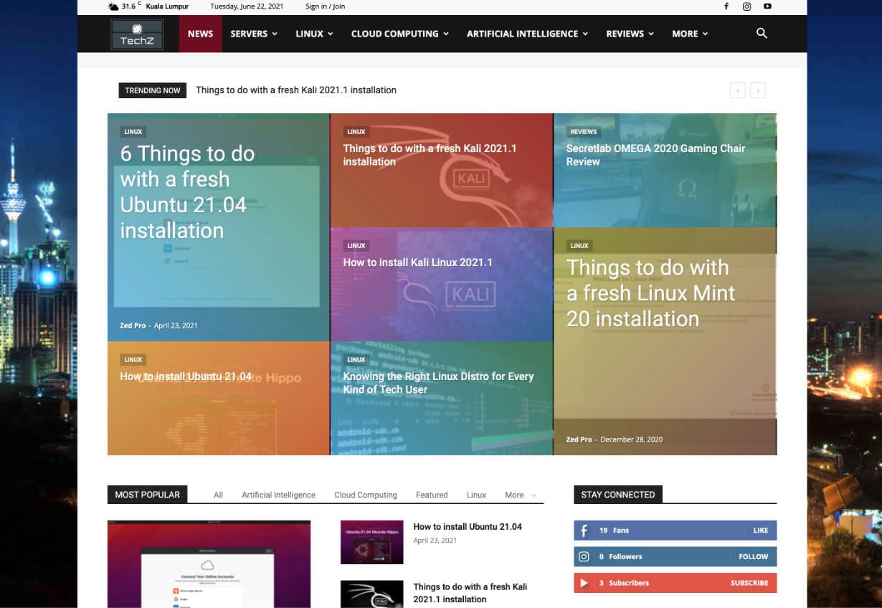Select Cloud Computing filter tab
This screenshot has height=608, width=882.
coord(366,495)
